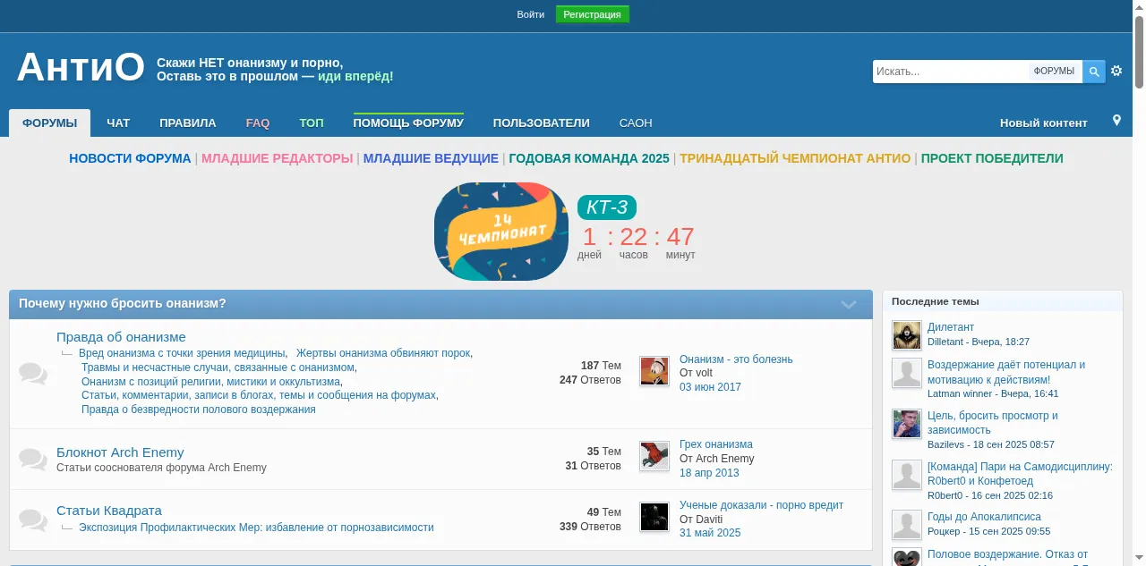The height and width of the screenshot is (566, 1146).
Task: Click Latman winner's default avatar
Action: [907, 373]
